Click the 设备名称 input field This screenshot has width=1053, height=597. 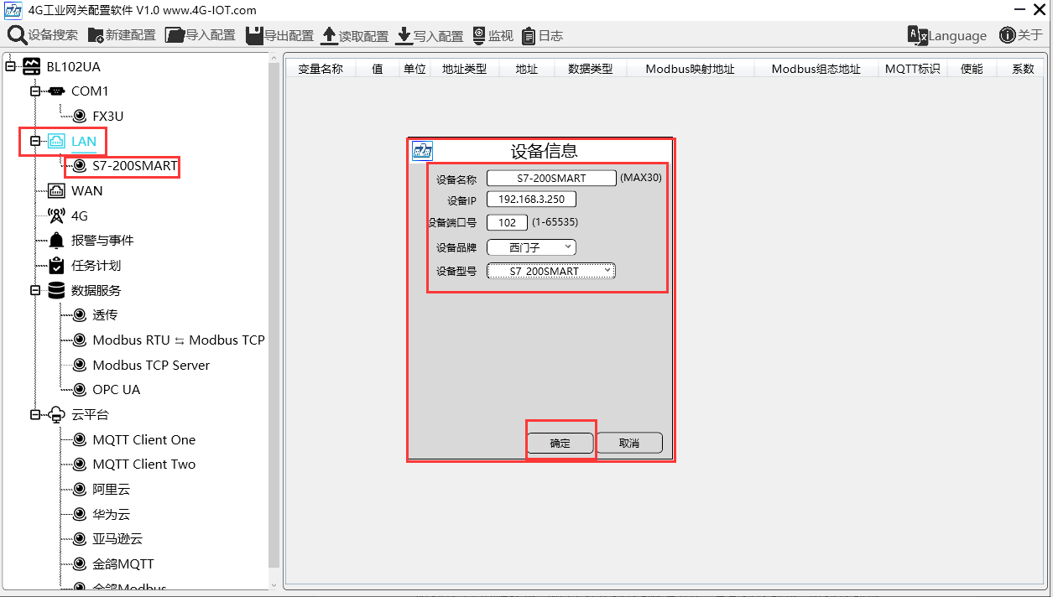551,178
